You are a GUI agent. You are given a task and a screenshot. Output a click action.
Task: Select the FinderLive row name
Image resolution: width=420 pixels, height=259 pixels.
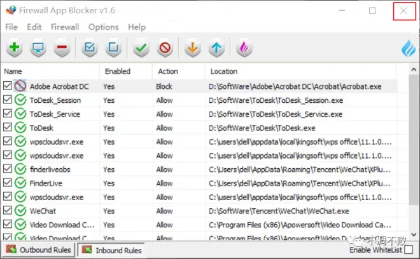(46, 183)
